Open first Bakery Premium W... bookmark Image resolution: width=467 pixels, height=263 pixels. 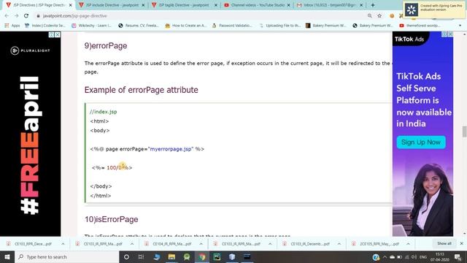pyautogui.click(x=326, y=26)
